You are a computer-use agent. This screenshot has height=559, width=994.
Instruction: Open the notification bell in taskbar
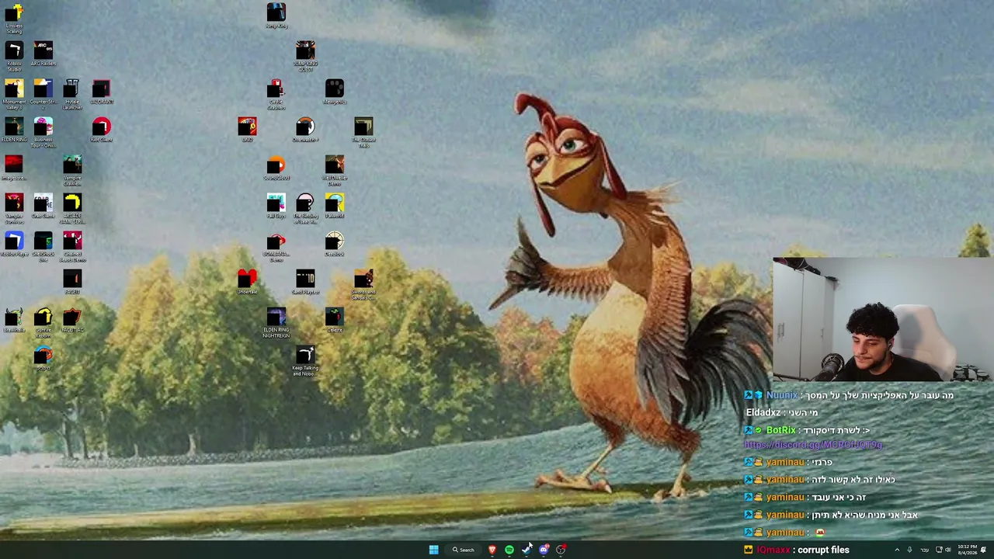pos(983,550)
